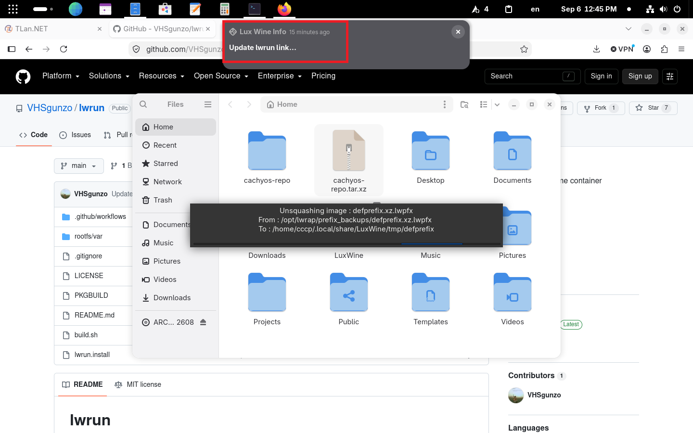The image size is (693, 433).
Task: Open the cachyos-repo.tar.xz archive
Action: coord(349,161)
